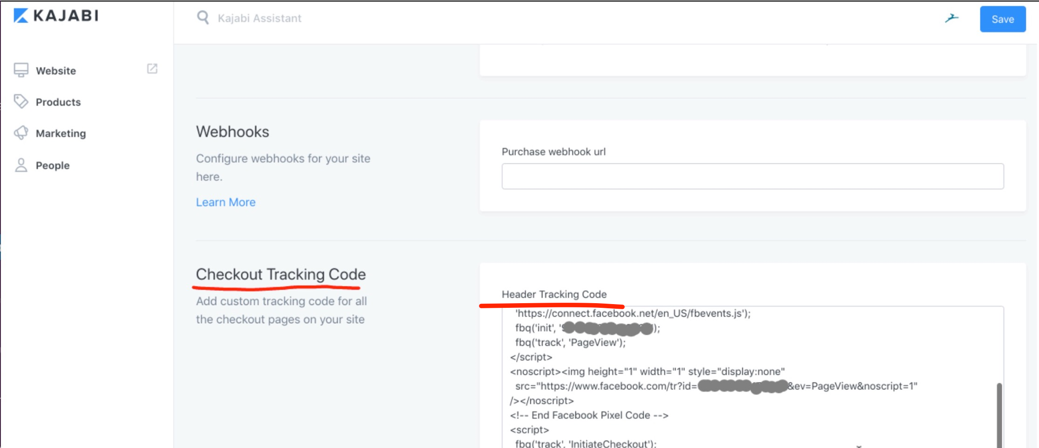Click the Purchase webhook url label

[x=554, y=152]
